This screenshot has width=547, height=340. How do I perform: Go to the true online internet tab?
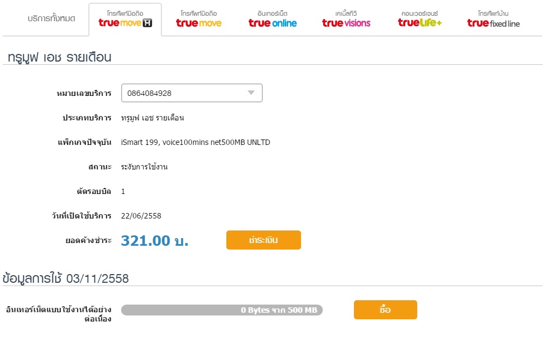pos(273,19)
